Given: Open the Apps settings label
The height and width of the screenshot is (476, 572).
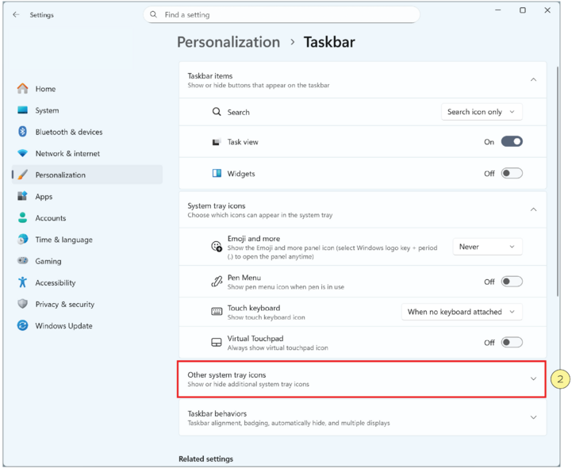Looking at the screenshot, I should click(x=44, y=196).
